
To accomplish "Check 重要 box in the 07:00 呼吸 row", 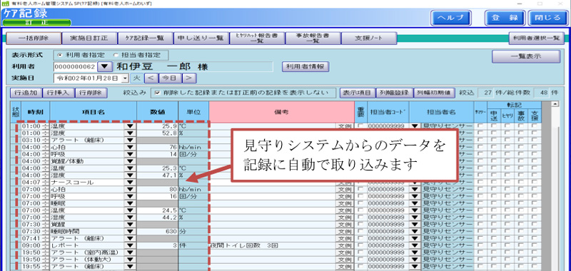I will [360, 196].
